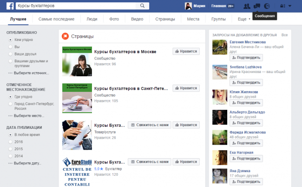302x187 pixels.
Task: Select Город Санкт-Петербург, Россия option
Action: pos(11,104)
